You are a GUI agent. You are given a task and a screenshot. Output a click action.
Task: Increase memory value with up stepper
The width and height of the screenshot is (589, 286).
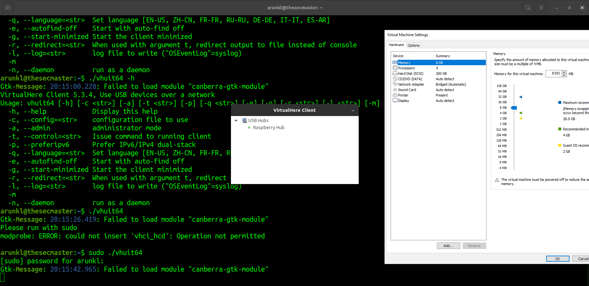564,72
